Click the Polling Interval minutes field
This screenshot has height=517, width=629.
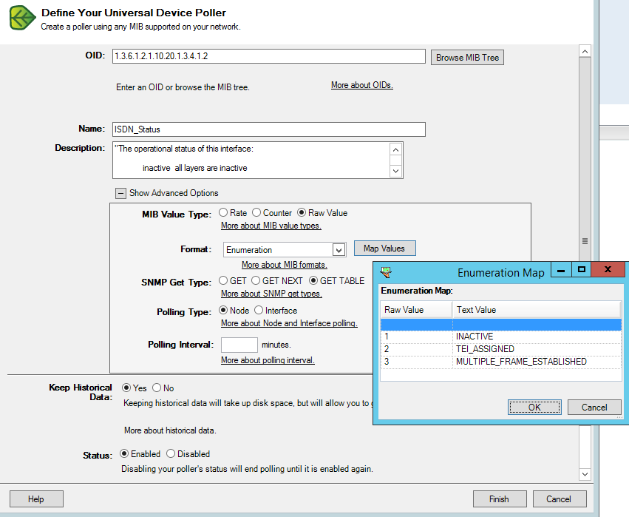point(239,345)
